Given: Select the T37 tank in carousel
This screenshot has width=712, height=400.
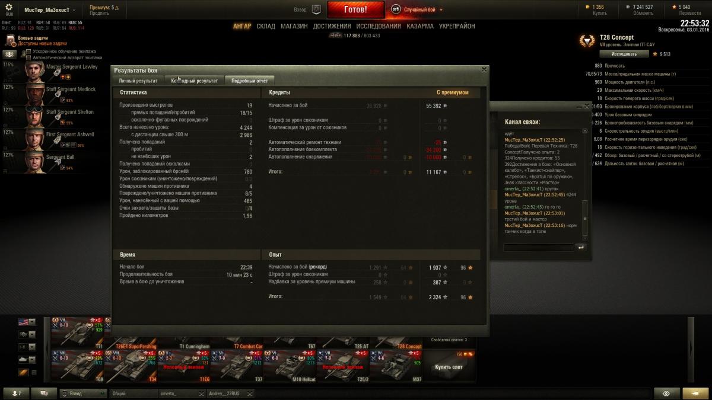Looking at the screenshot, I should click(237, 366).
